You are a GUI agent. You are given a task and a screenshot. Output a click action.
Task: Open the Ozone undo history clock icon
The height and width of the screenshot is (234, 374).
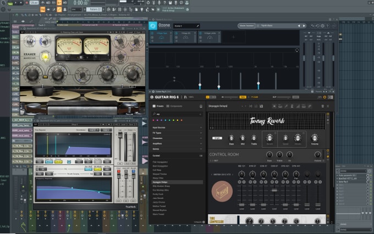317,26
